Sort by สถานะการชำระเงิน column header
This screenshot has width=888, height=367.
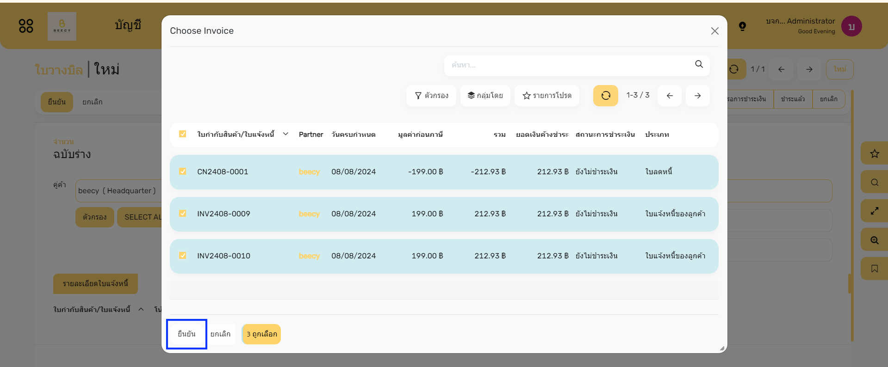(x=605, y=135)
